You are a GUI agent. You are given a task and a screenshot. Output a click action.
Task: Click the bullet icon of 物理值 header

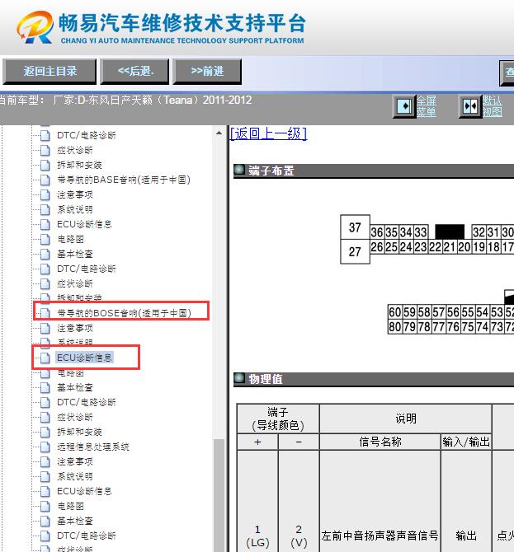pos(239,378)
